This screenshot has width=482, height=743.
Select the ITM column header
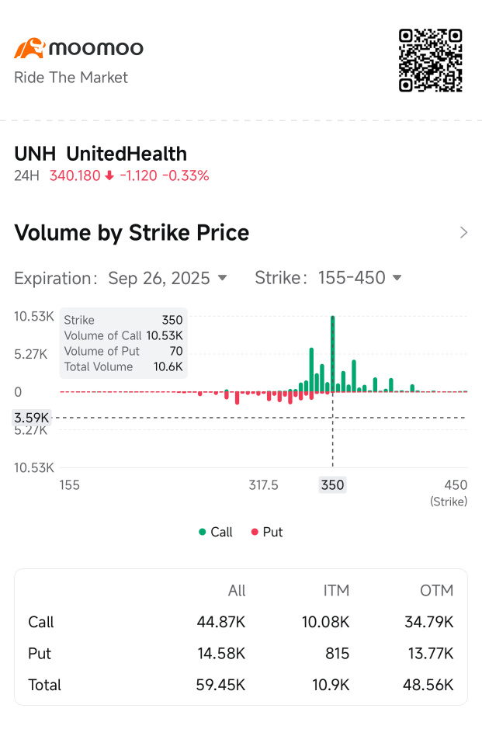point(336,591)
